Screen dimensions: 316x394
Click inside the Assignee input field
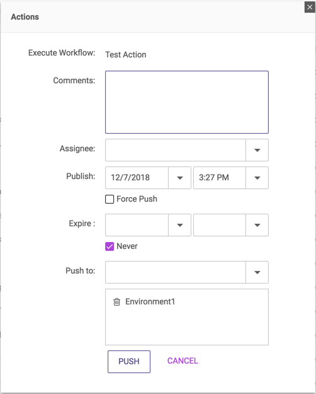coord(176,150)
